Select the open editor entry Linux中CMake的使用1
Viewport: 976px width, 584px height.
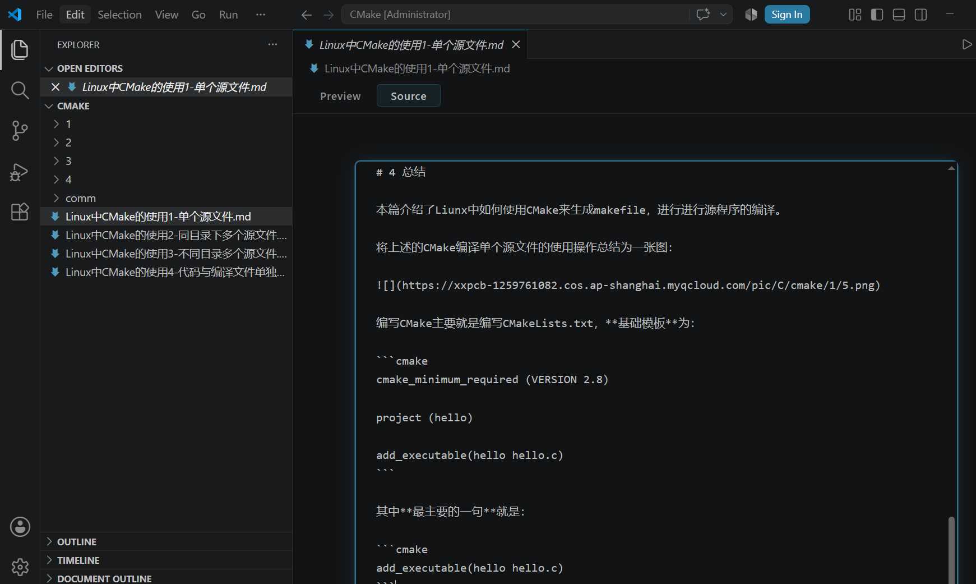point(166,87)
